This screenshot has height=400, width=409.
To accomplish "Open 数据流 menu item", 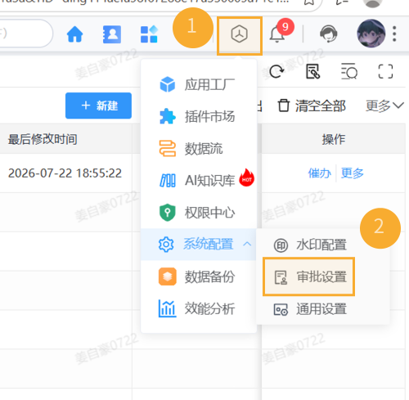I will pos(199,149).
